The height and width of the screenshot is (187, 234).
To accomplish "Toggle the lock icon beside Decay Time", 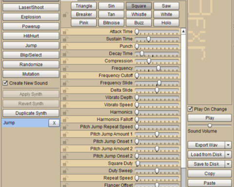I will coord(65,54).
